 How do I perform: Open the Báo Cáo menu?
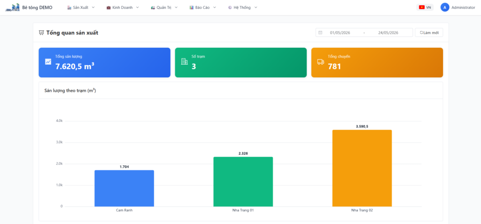(203, 7)
